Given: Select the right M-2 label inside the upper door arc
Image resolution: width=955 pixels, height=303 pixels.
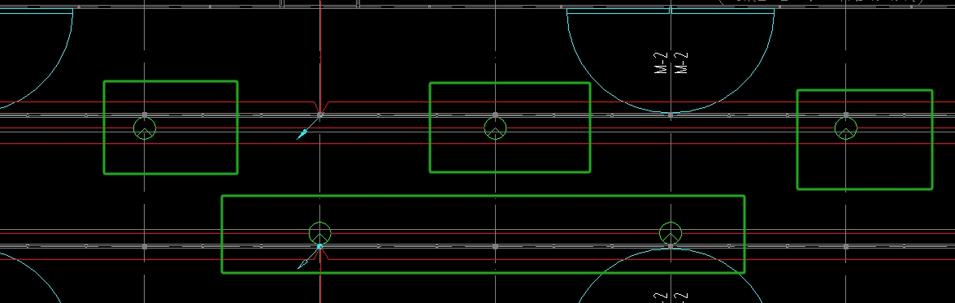Looking at the screenshot, I should click(x=682, y=63).
